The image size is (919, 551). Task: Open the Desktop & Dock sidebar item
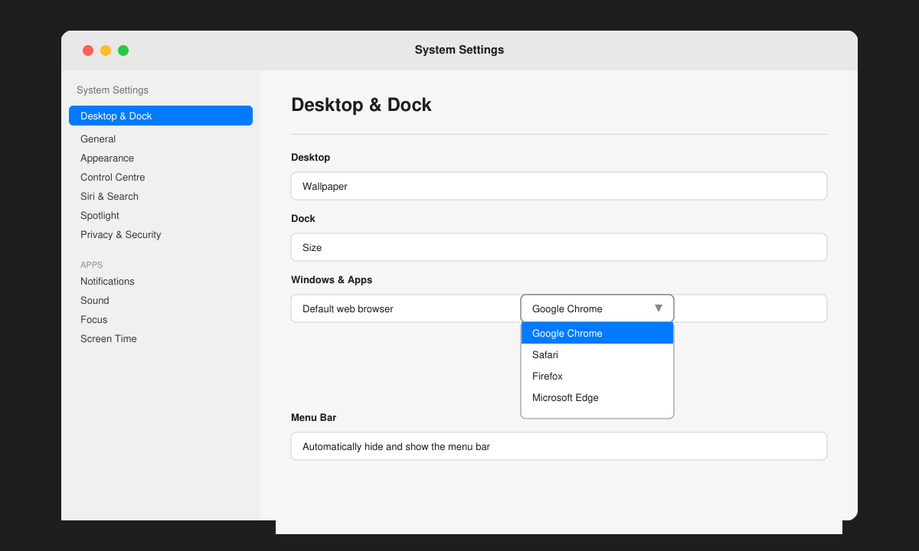point(161,116)
